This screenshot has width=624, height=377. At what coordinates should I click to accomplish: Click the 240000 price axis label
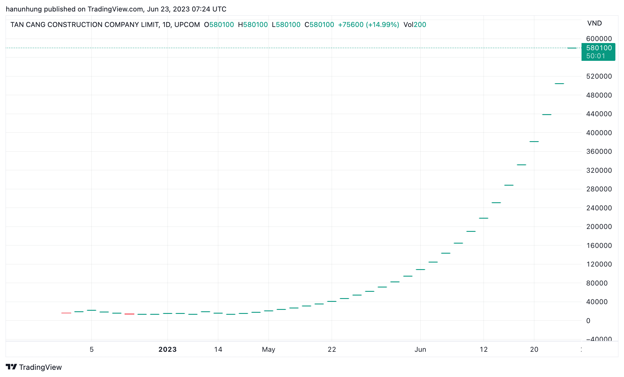[599, 208]
